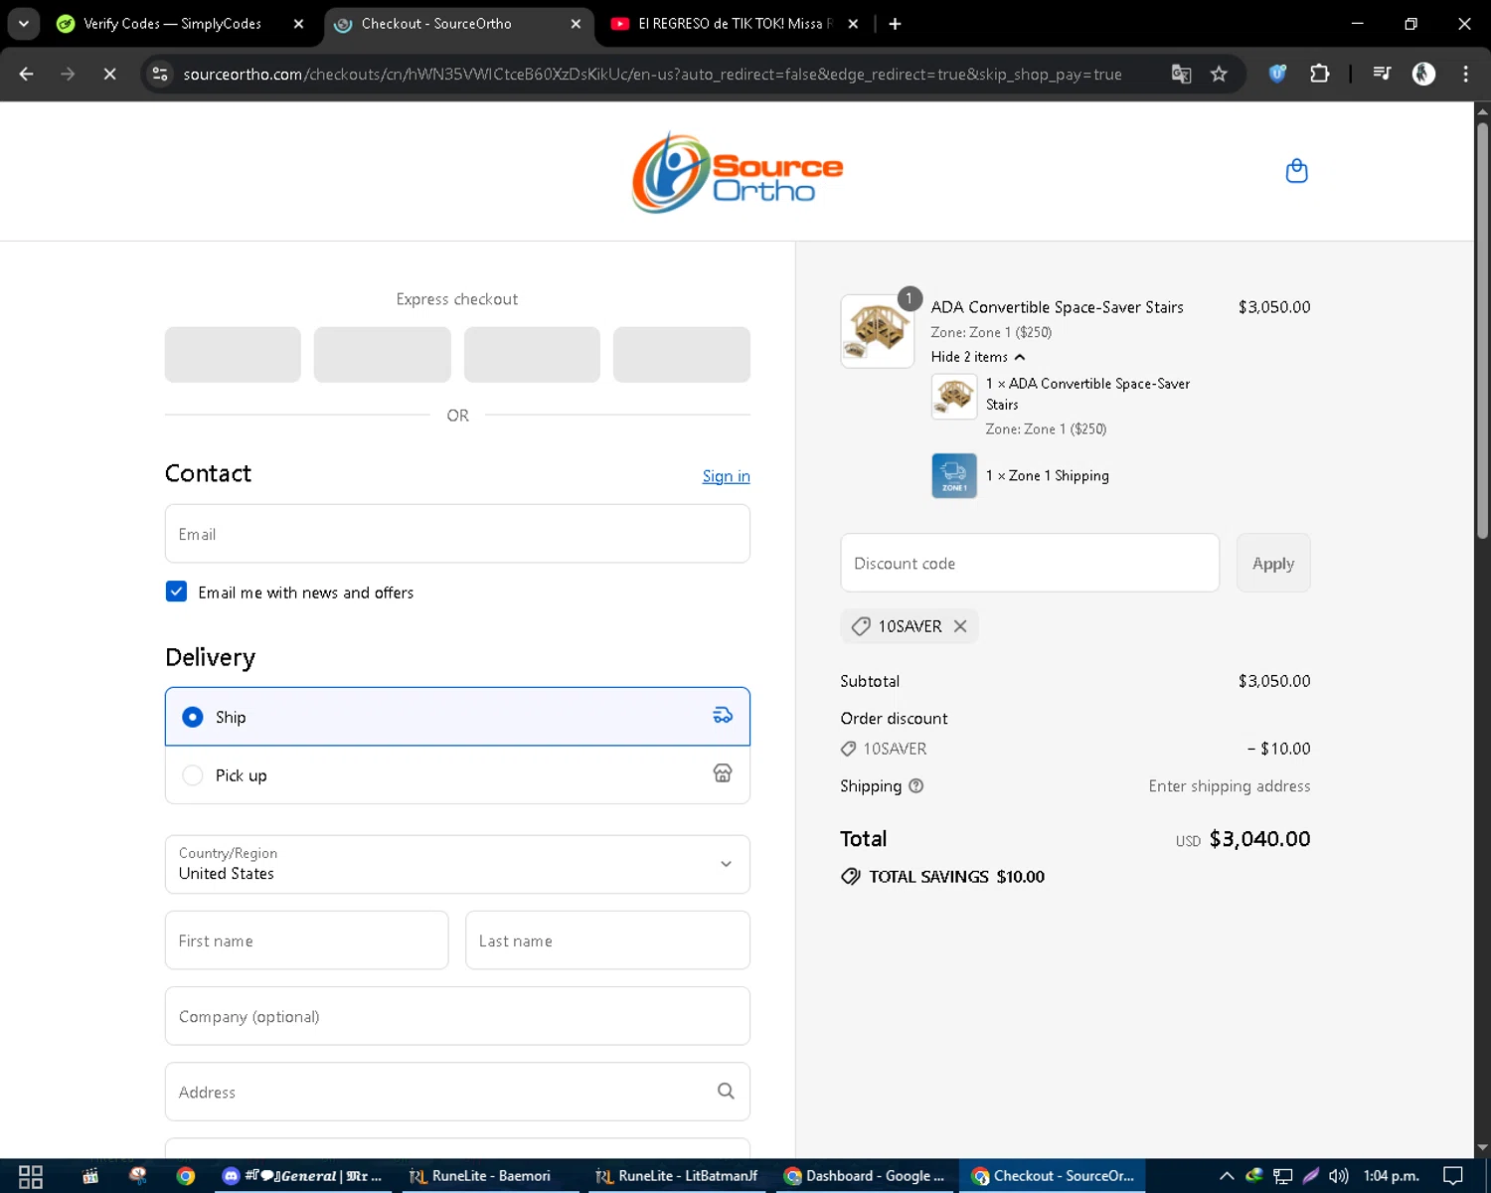Switch to the El REGRESO de TIK TOK tab
This screenshot has width=1491, height=1193.
733,24
